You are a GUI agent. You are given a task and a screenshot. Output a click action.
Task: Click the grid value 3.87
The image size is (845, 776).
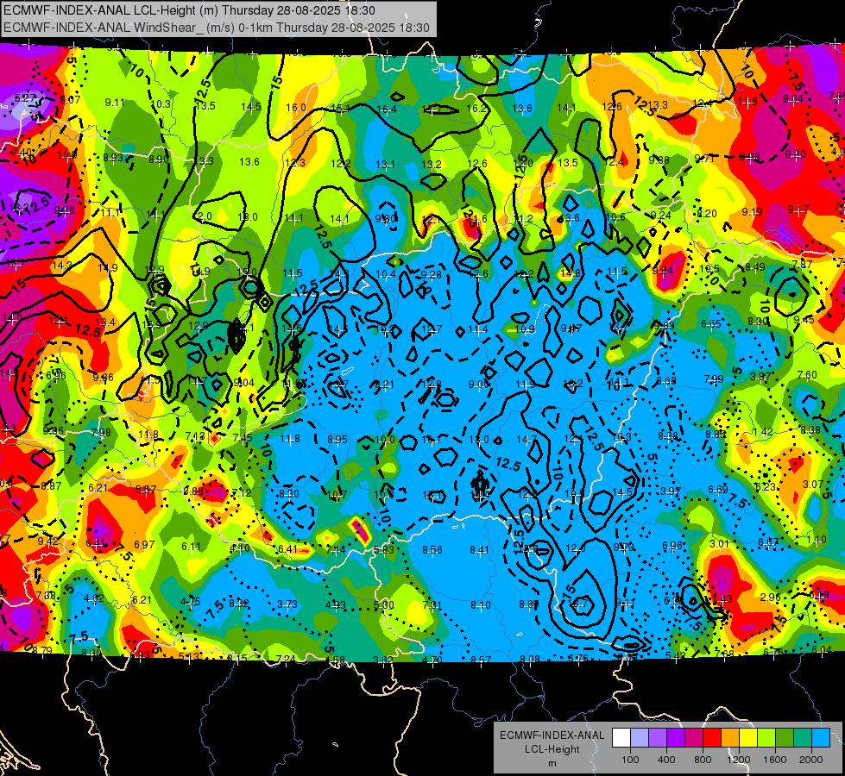pyautogui.click(x=760, y=377)
